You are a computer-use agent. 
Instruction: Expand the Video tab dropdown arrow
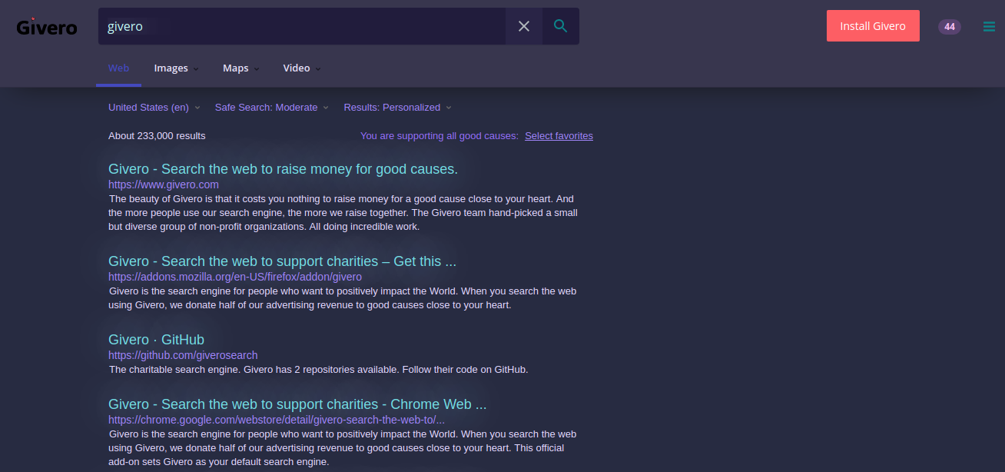tap(318, 69)
